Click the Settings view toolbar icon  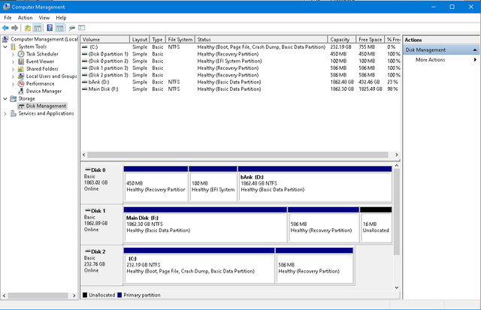tap(82, 28)
